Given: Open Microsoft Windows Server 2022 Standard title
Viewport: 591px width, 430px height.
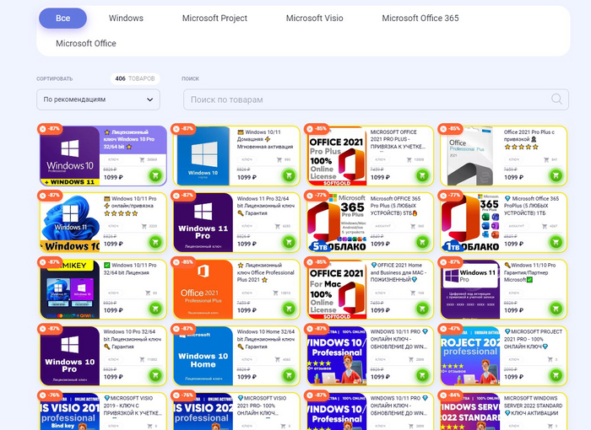Looking at the screenshot, I should click(533, 406).
